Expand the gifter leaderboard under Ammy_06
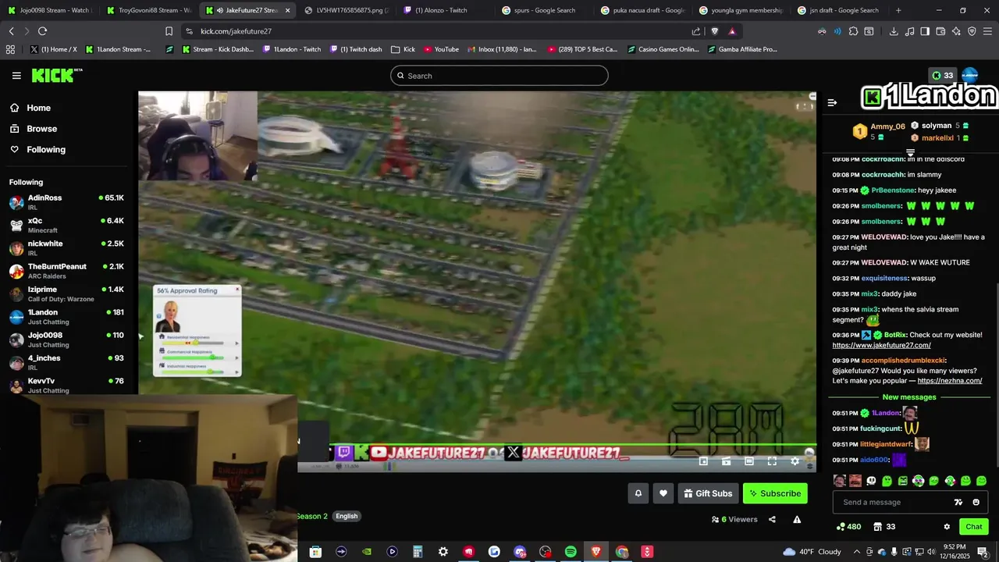The height and width of the screenshot is (562, 999). pyautogui.click(x=910, y=152)
